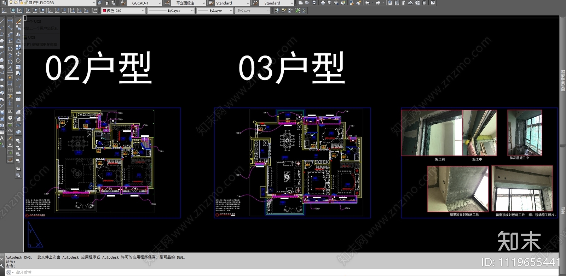The height and width of the screenshot is (276, 566).
Task: Select the Move tool in modify toolbar
Action: (x=18, y=53)
